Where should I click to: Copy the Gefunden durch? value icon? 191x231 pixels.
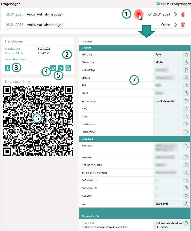(186, 165)
